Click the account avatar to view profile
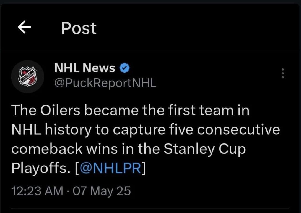This screenshot has height=213, width=301. pos(28,76)
